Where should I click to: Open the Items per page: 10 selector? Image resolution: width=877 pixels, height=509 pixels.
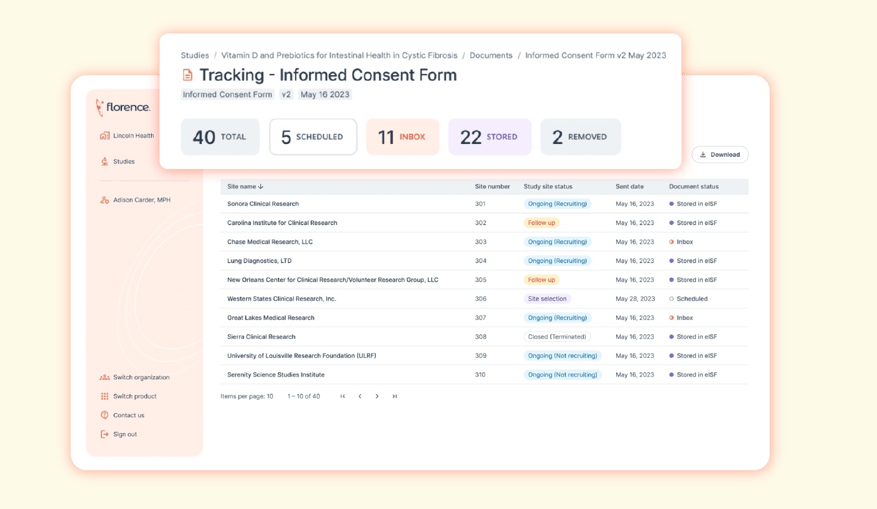[247, 397]
